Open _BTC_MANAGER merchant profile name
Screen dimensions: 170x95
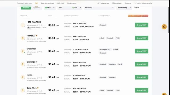coord(34,22)
